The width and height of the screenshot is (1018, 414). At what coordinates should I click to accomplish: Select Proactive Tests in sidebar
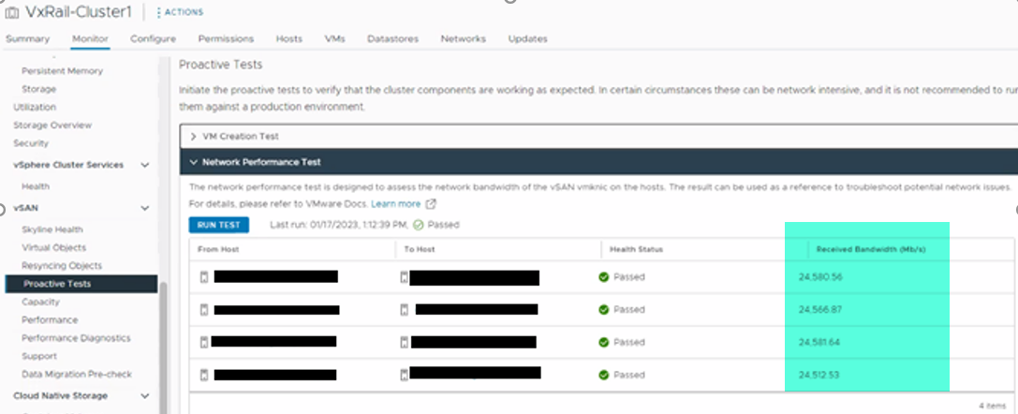81,284
